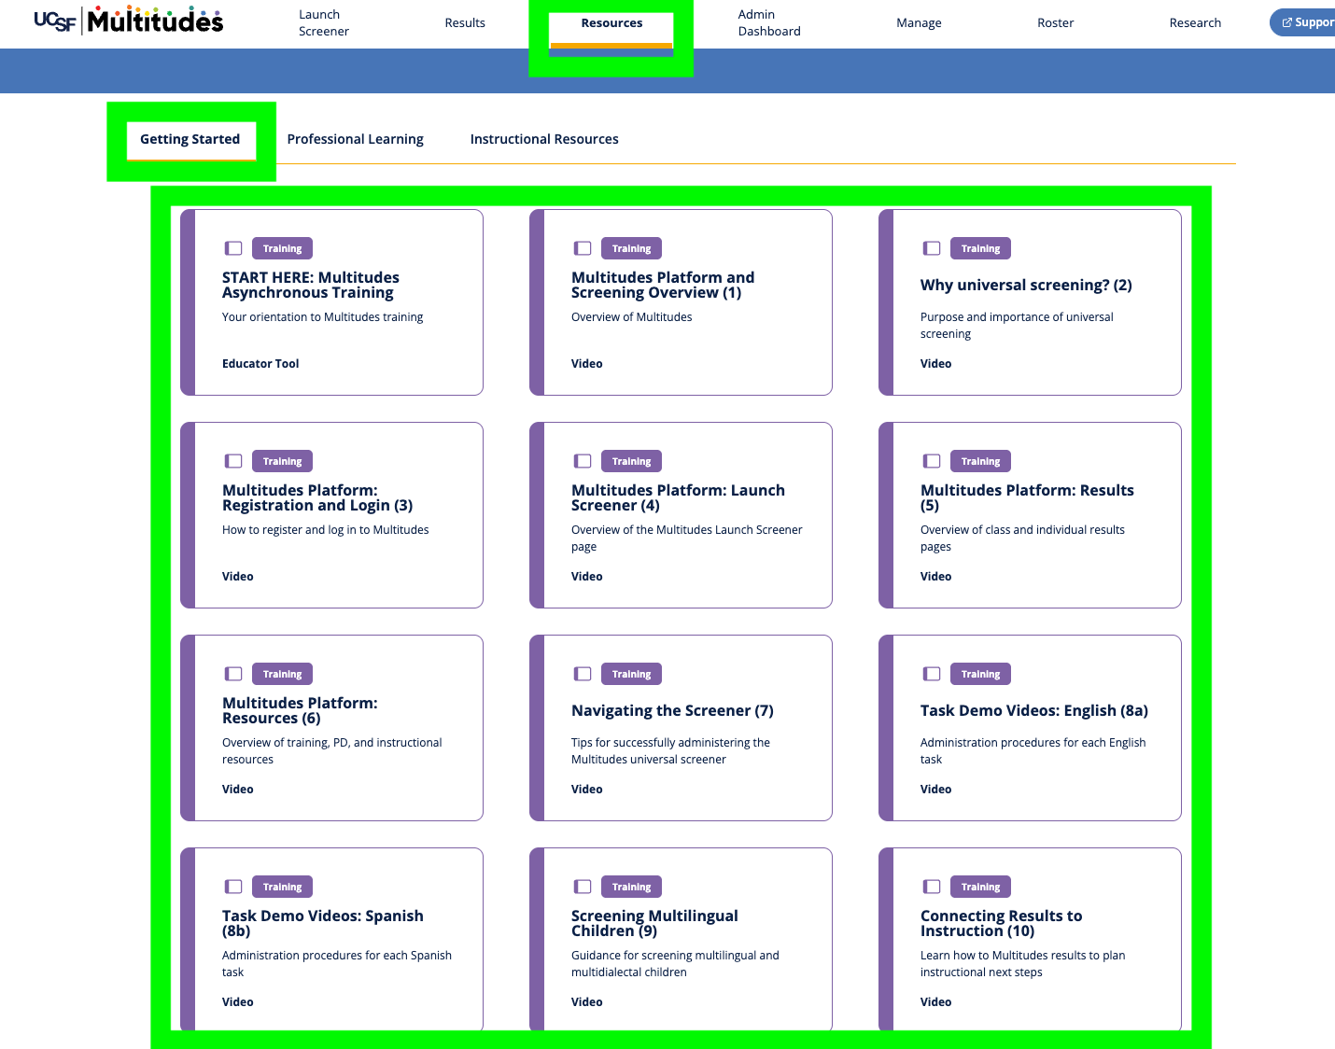The image size is (1335, 1049).
Task: Switch to the Instructional Resources tab
Action: pyautogui.click(x=544, y=139)
